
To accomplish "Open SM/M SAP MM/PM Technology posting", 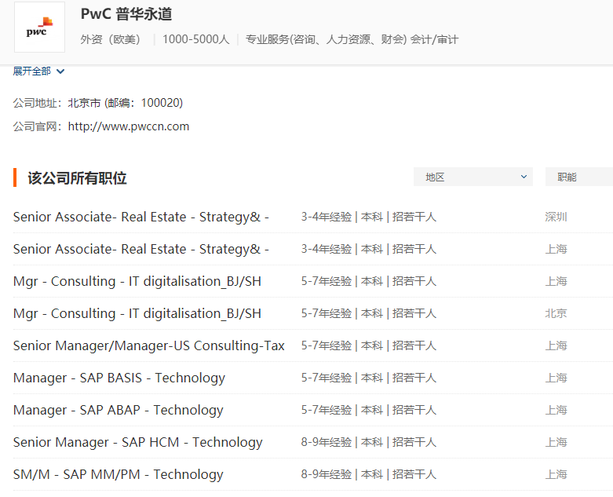I will pos(119,474).
